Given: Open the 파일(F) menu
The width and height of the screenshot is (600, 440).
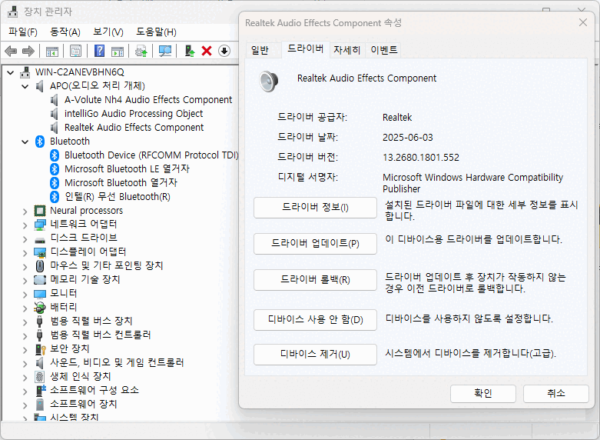Looking at the screenshot, I should pos(23,32).
